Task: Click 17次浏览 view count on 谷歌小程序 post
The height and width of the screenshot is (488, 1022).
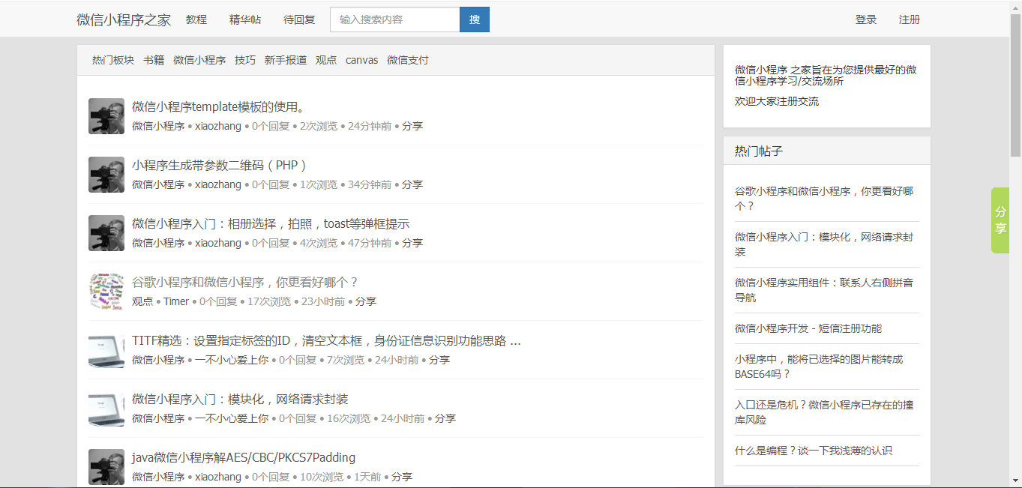Action: click(269, 301)
